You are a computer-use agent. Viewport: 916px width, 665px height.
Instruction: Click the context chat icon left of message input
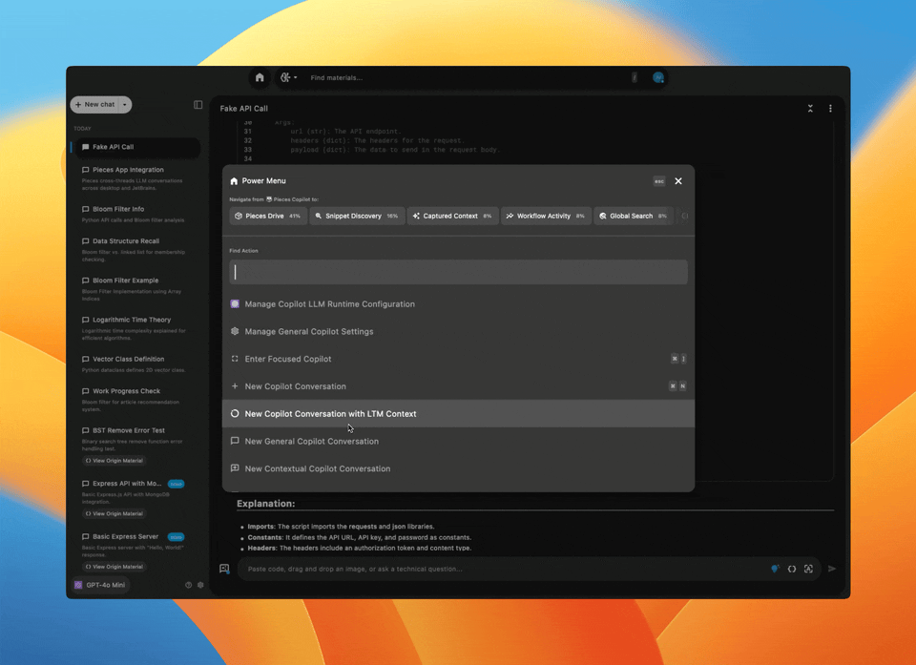[x=224, y=569]
